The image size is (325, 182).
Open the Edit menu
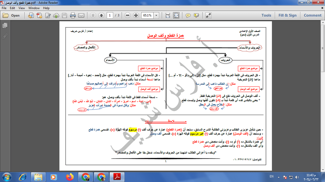pyautogui.click(x=12, y=8)
